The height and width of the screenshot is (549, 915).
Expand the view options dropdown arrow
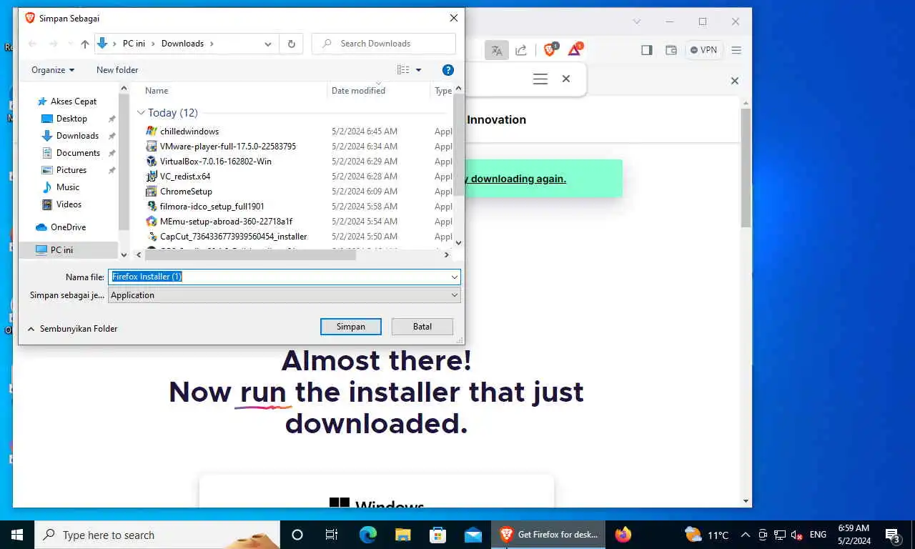419,70
